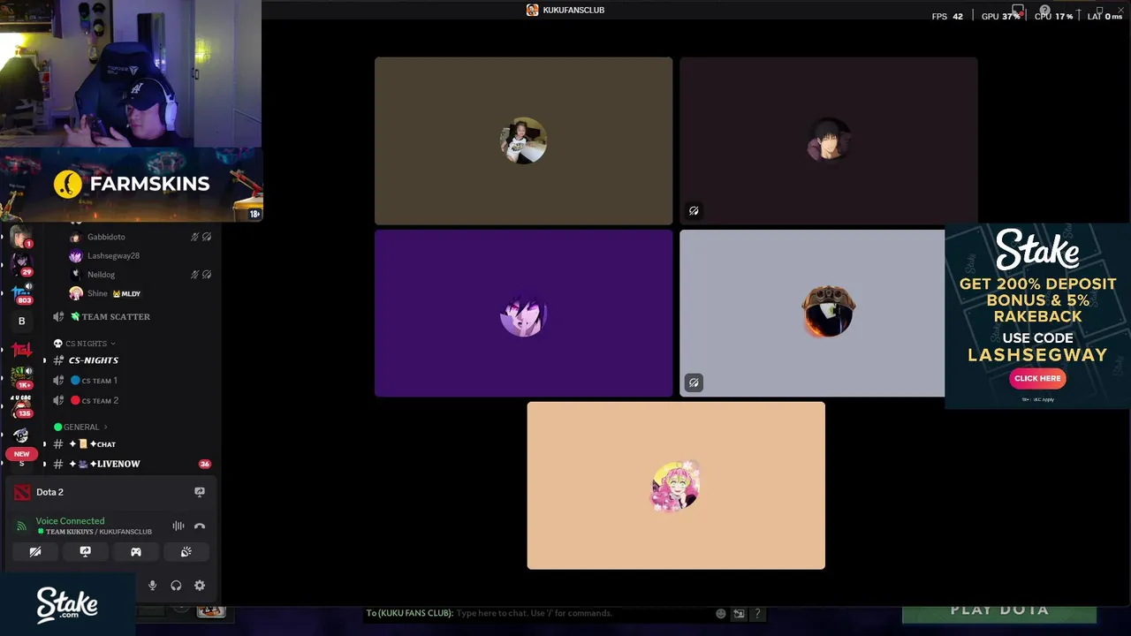This screenshot has height=636, width=1131.
Task: Click the PLAY DOTA button
Action: tap(999, 610)
